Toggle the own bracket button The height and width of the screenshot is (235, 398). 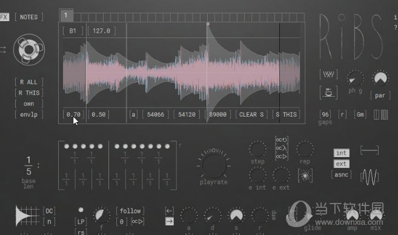pyautogui.click(x=28, y=104)
